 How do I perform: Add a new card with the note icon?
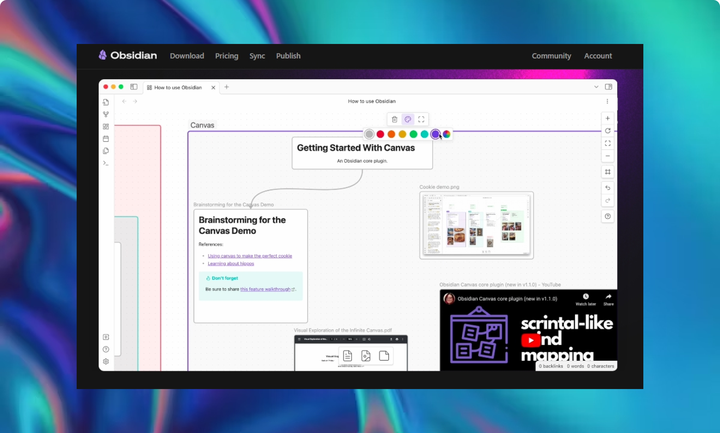click(348, 356)
